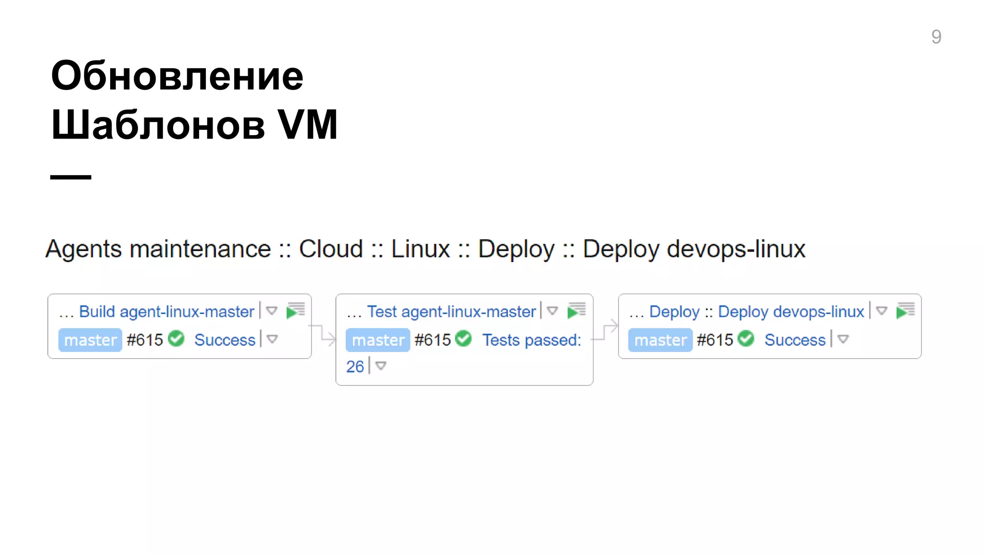Expand dropdown next to Build card Success status
985x554 pixels.
272,340
